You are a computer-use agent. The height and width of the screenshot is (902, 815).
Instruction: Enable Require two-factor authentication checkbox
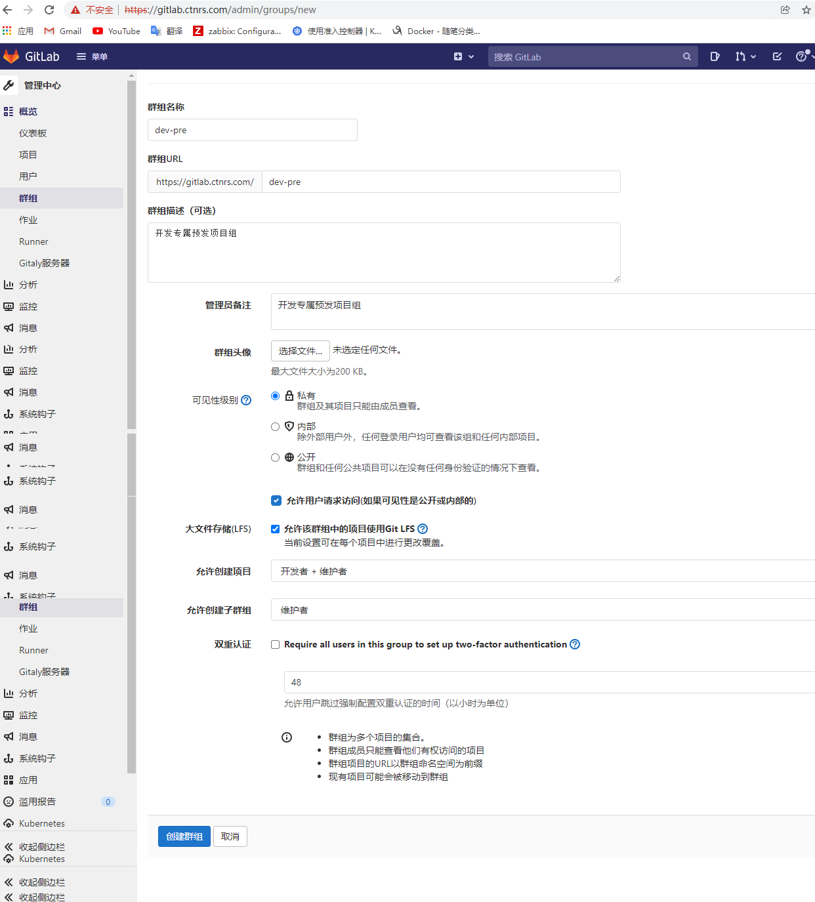tap(276, 644)
